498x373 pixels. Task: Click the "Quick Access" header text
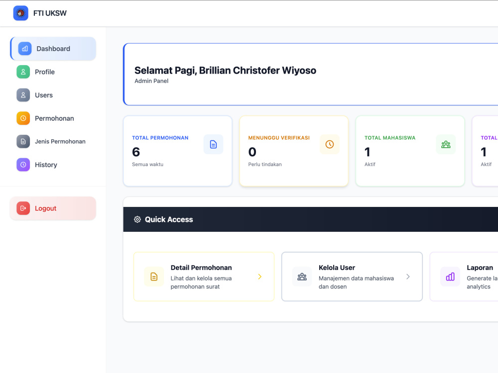pyautogui.click(x=169, y=219)
